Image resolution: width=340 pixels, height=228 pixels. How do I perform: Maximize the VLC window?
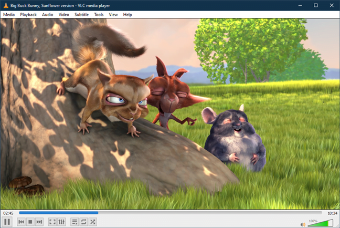click(x=316, y=5)
